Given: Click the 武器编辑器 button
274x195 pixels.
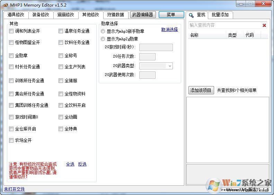Looking at the screenshot, I should pos(143,15).
